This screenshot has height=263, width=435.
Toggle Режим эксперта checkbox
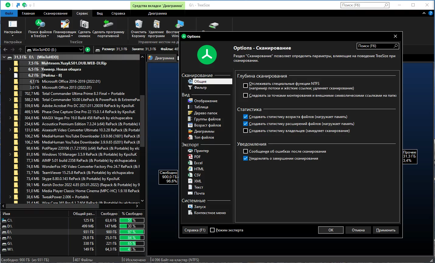tap(212, 230)
